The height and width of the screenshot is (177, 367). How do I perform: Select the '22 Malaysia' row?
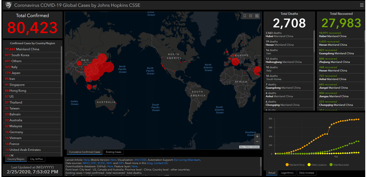click(32, 126)
